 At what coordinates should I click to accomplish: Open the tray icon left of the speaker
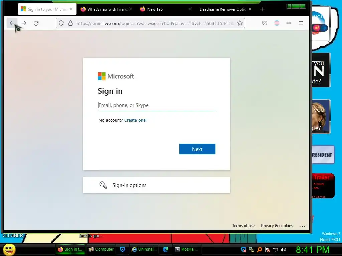click(x=276, y=249)
